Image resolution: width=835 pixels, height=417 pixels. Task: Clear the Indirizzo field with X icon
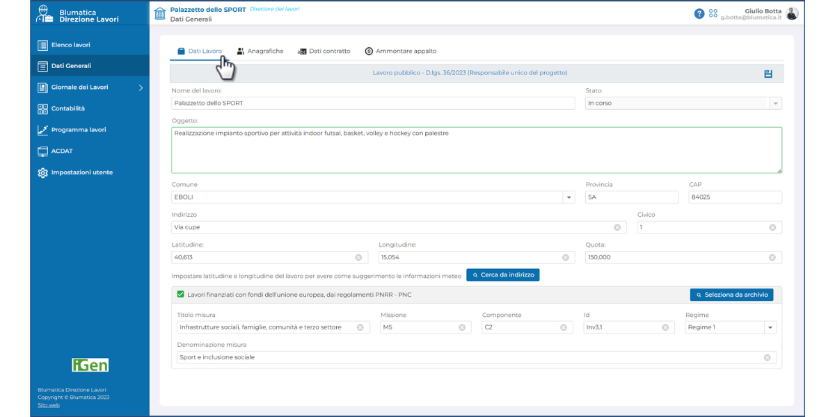click(617, 227)
